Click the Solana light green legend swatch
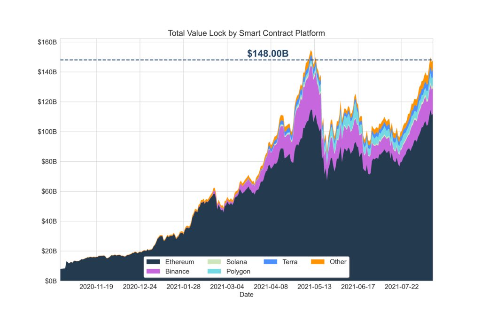 pos(214,262)
